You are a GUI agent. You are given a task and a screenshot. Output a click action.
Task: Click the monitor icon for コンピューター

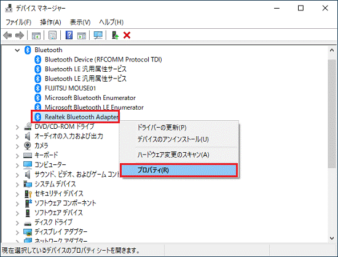[28, 165]
